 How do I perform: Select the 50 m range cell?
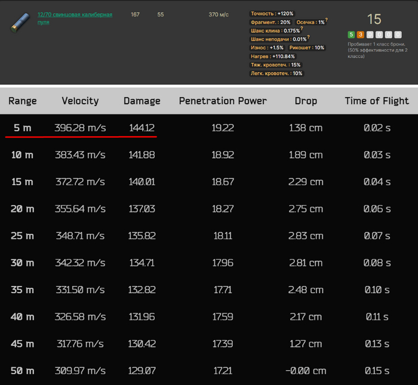pyautogui.click(x=23, y=371)
